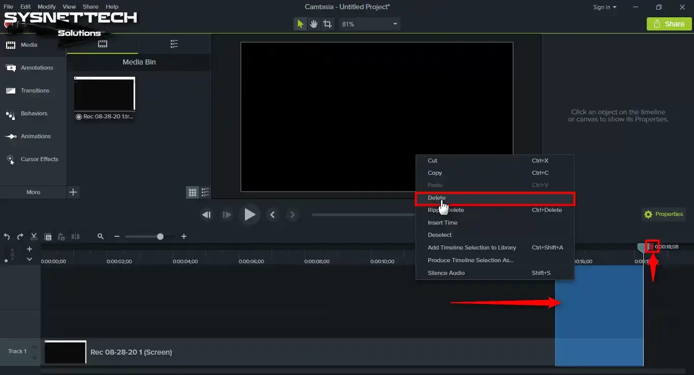Switch to Library list tab
The width and height of the screenshot is (694, 375).
pyautogui.click(x=174, y=44)
